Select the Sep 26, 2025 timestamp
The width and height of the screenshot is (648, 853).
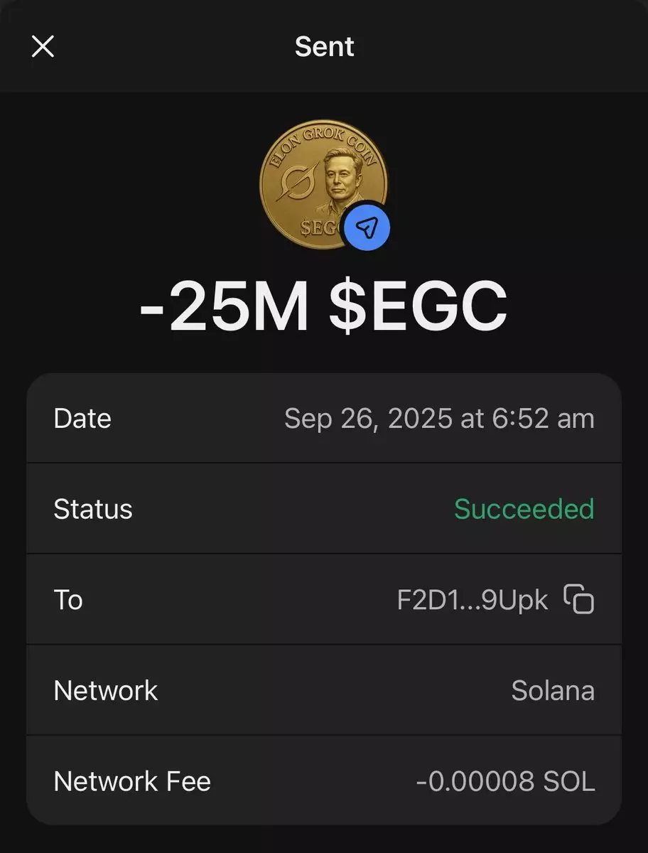pyautogui.click(x=439, y=419)
